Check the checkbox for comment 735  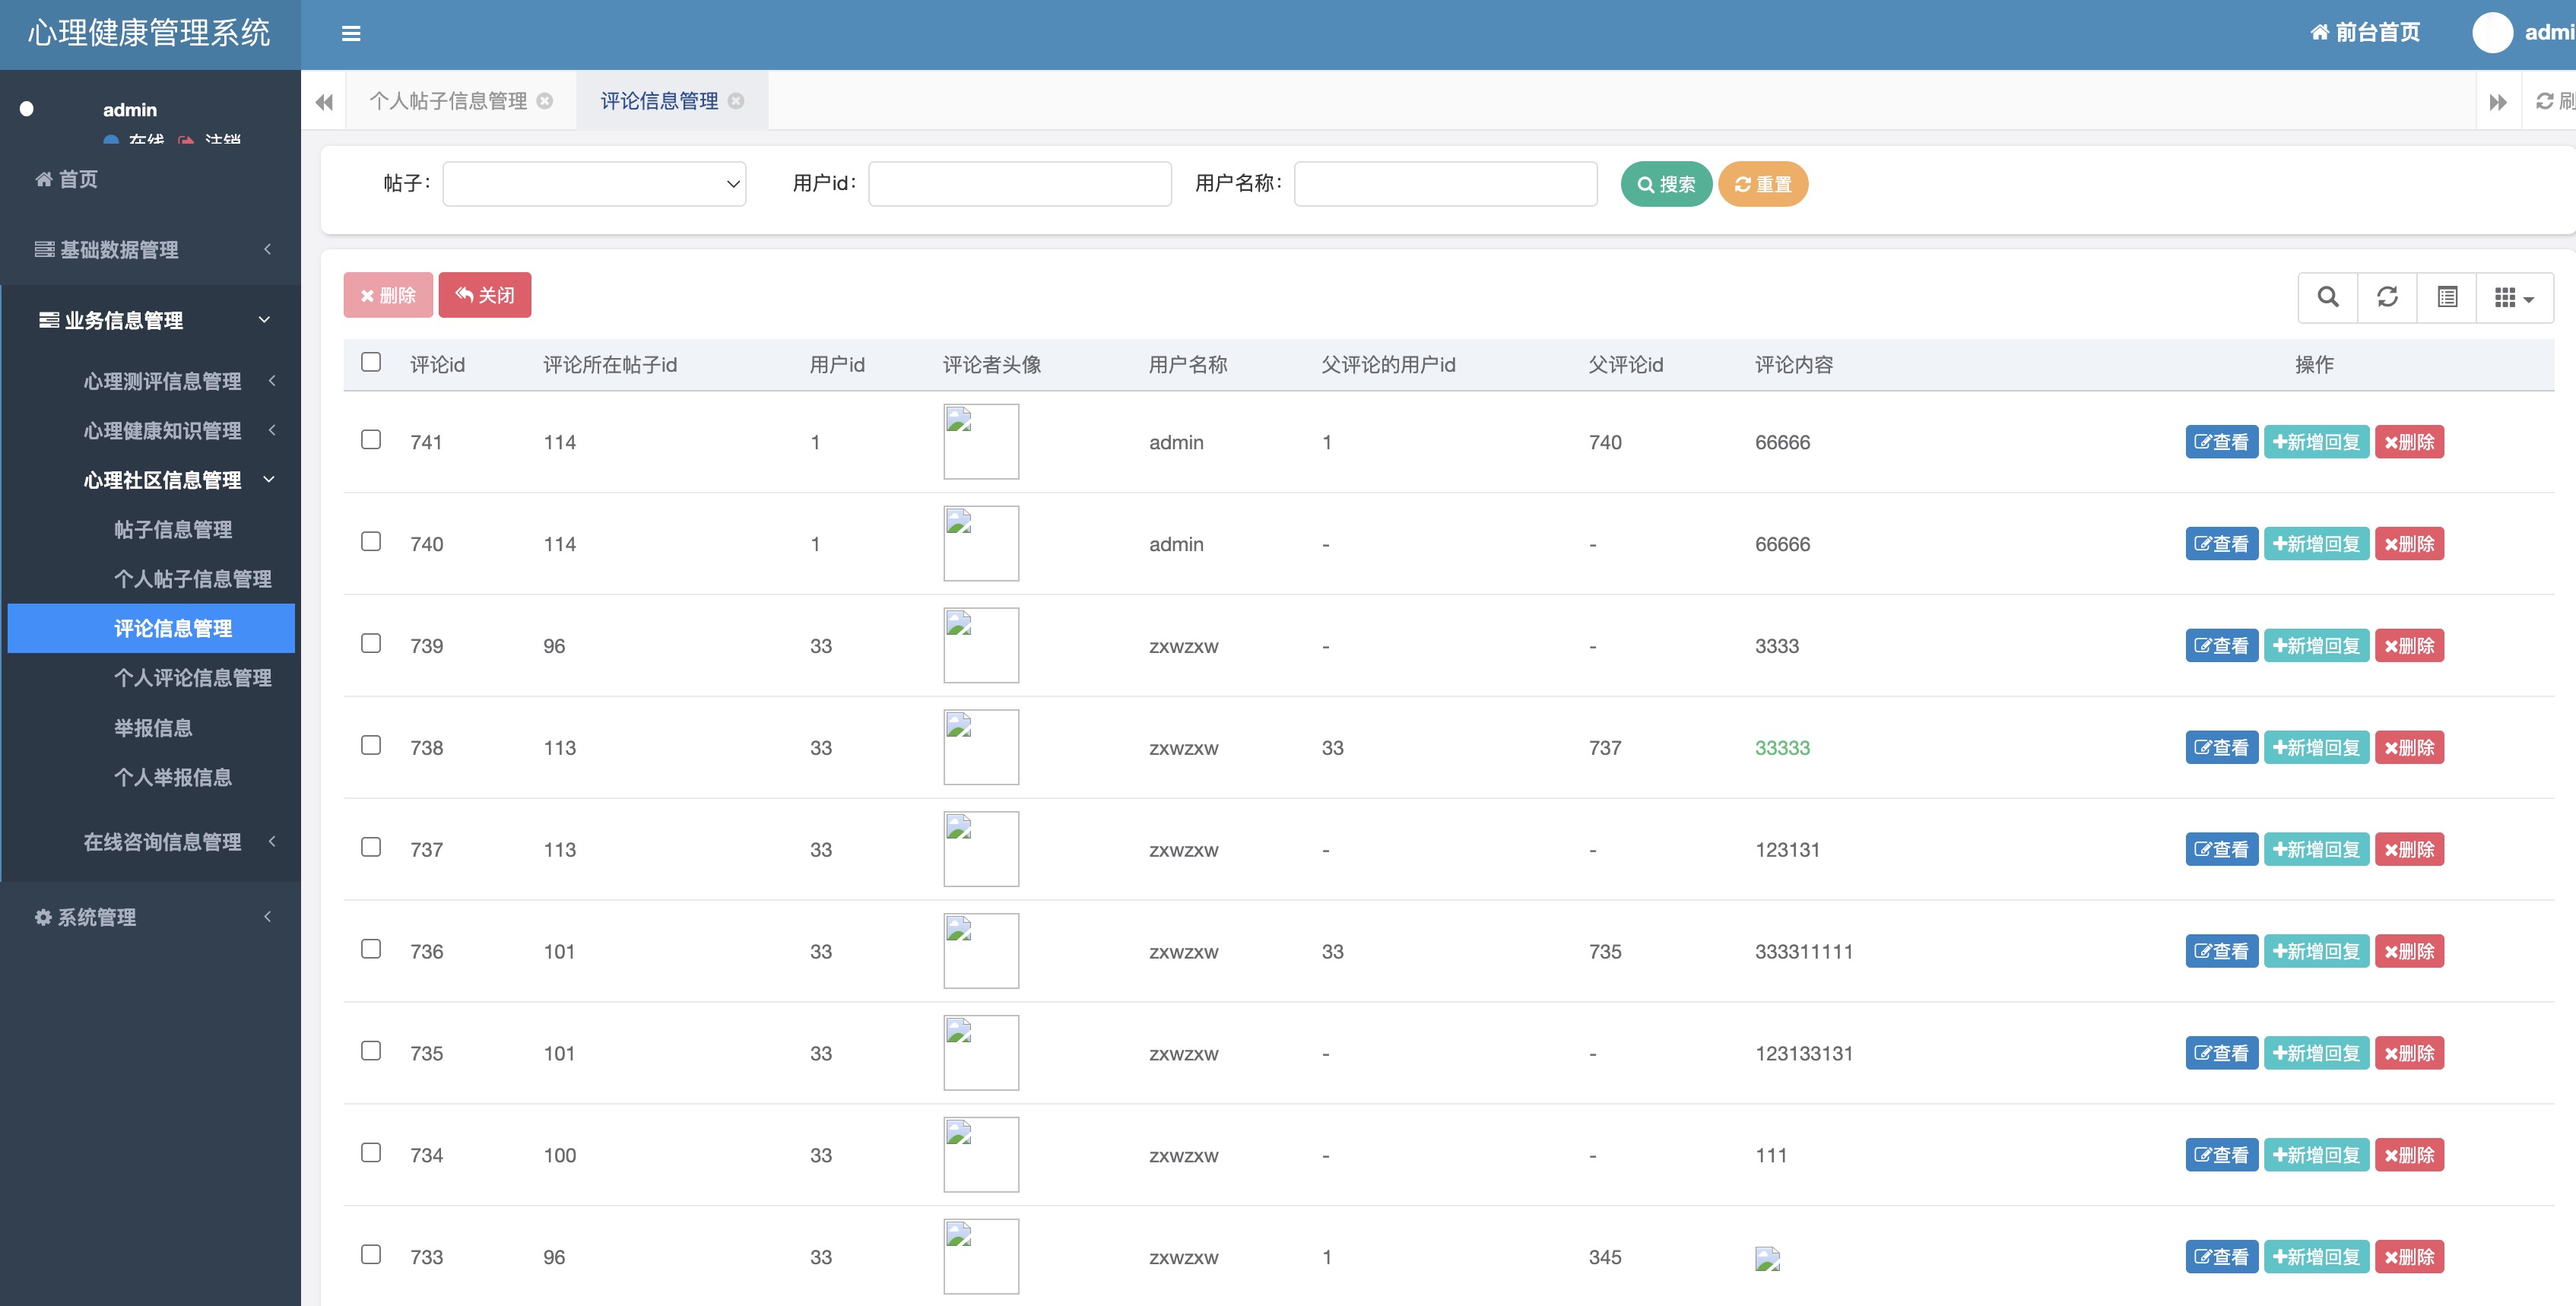(x=371, y=1052)
